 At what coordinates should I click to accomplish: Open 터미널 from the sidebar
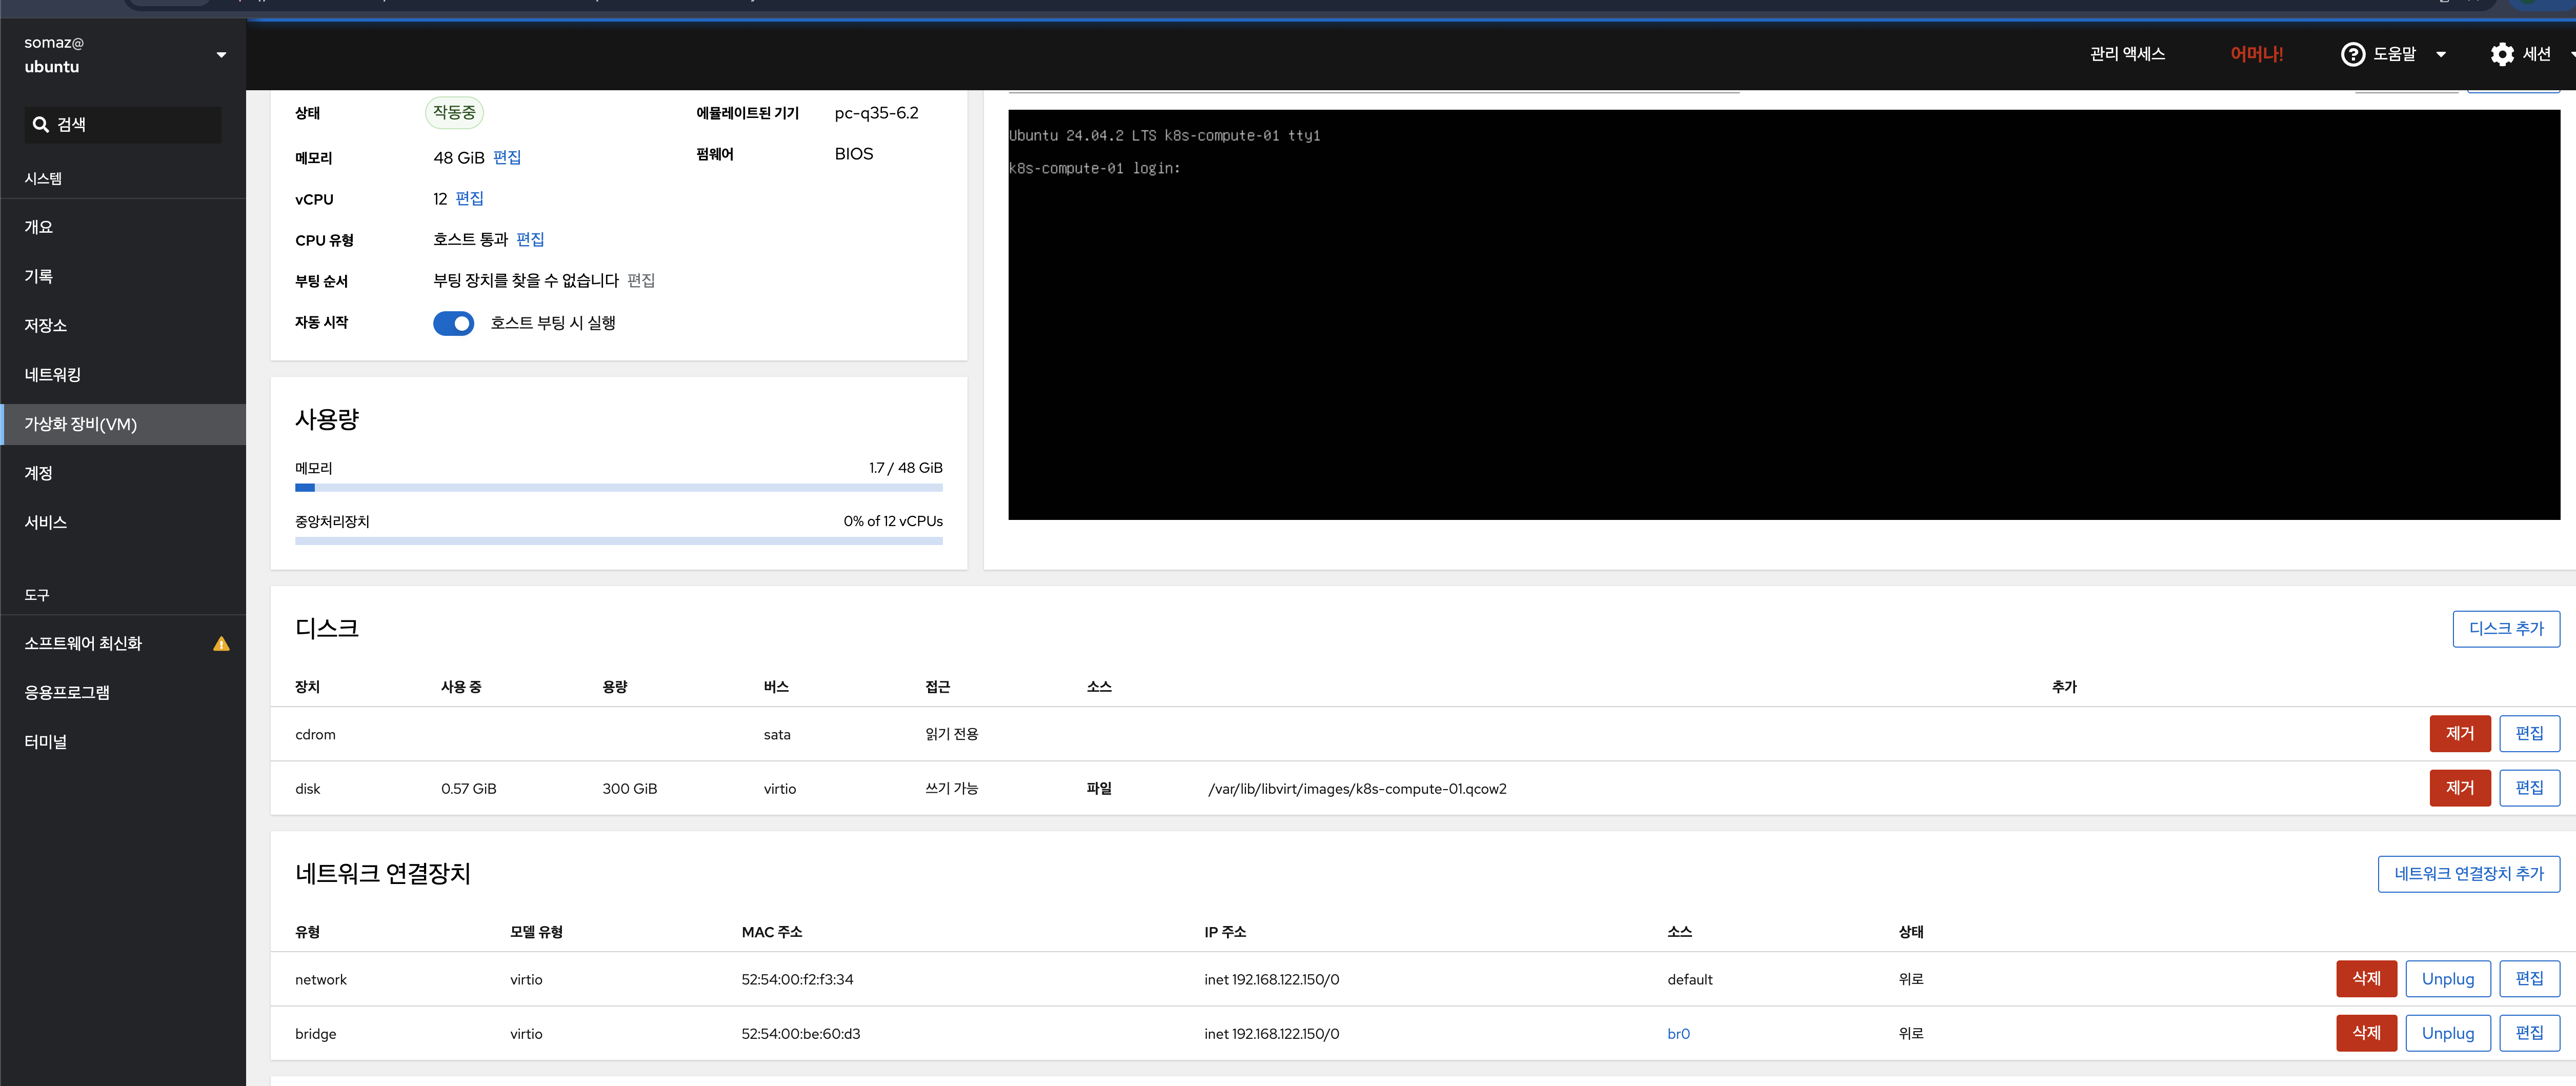(46, 742)
